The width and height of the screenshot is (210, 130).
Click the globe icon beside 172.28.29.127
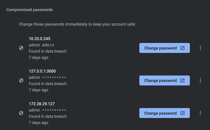point(21,113)
